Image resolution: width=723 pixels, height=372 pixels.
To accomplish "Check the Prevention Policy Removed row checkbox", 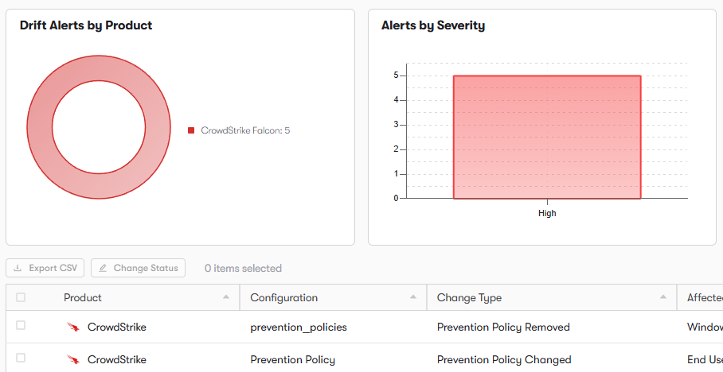I will click(21, 326).
